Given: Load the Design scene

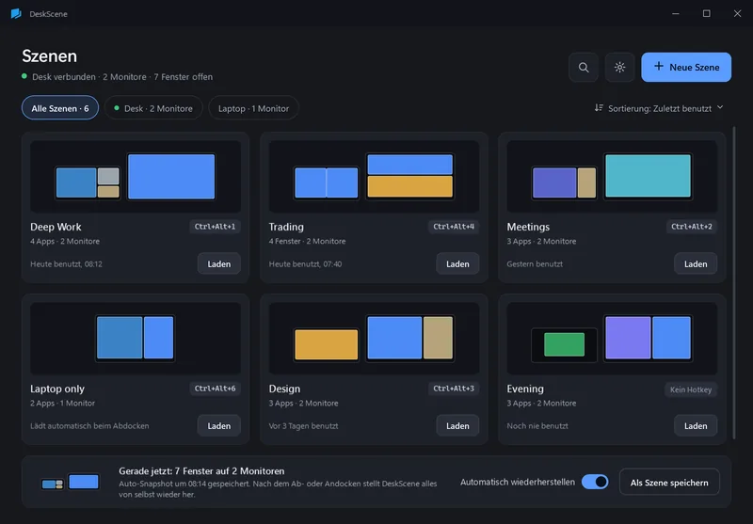Looking at the screenshot, I should coord(457,425).
